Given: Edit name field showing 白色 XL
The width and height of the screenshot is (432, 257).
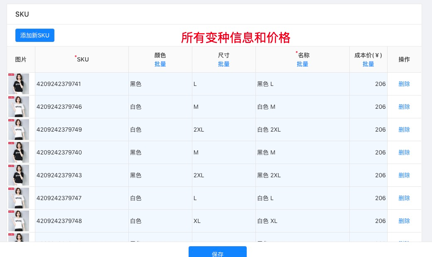Looking at the screenshot, I should (x=302, y=221).
